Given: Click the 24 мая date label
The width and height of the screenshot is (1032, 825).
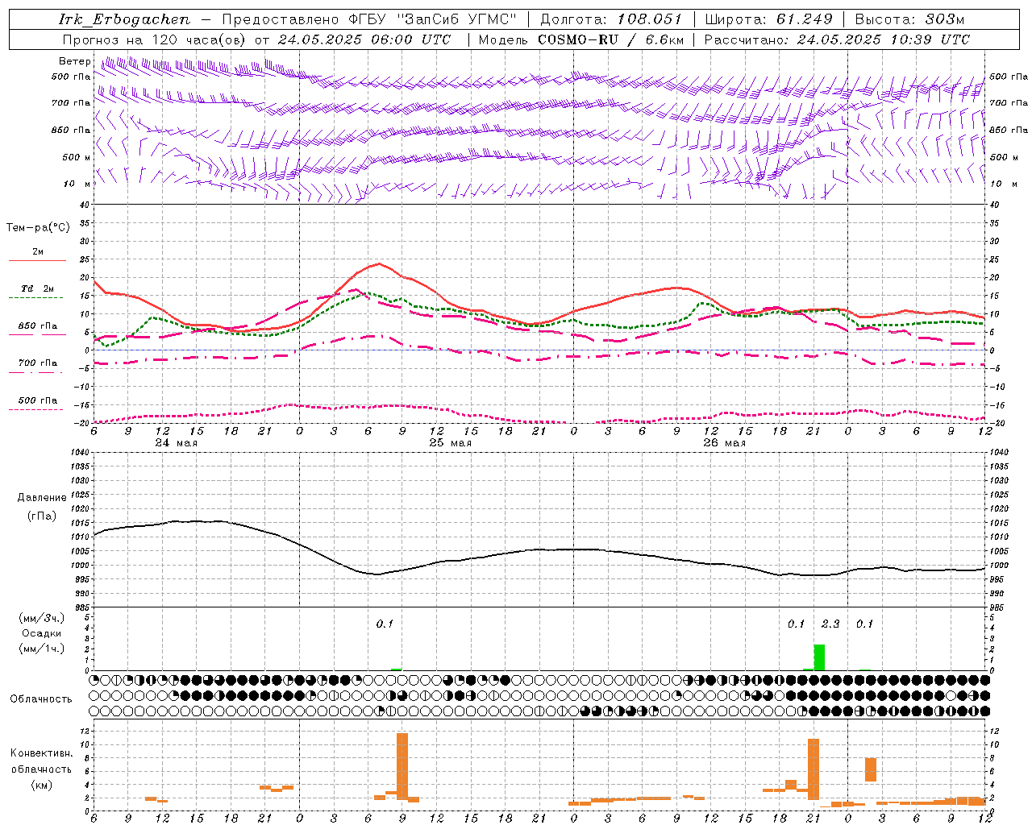Looking at the screenshot, I should [x=176, y=442].
